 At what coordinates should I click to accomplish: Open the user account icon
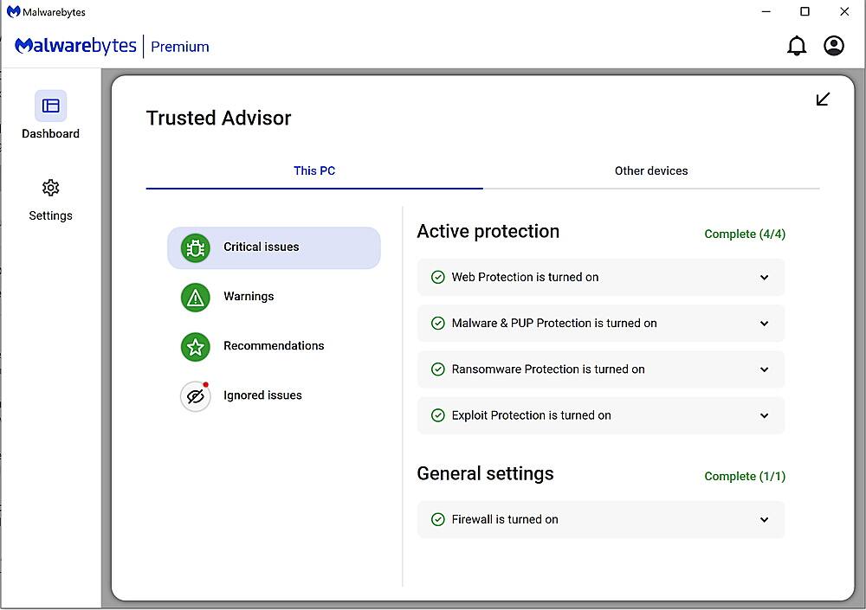pos(833,46)
